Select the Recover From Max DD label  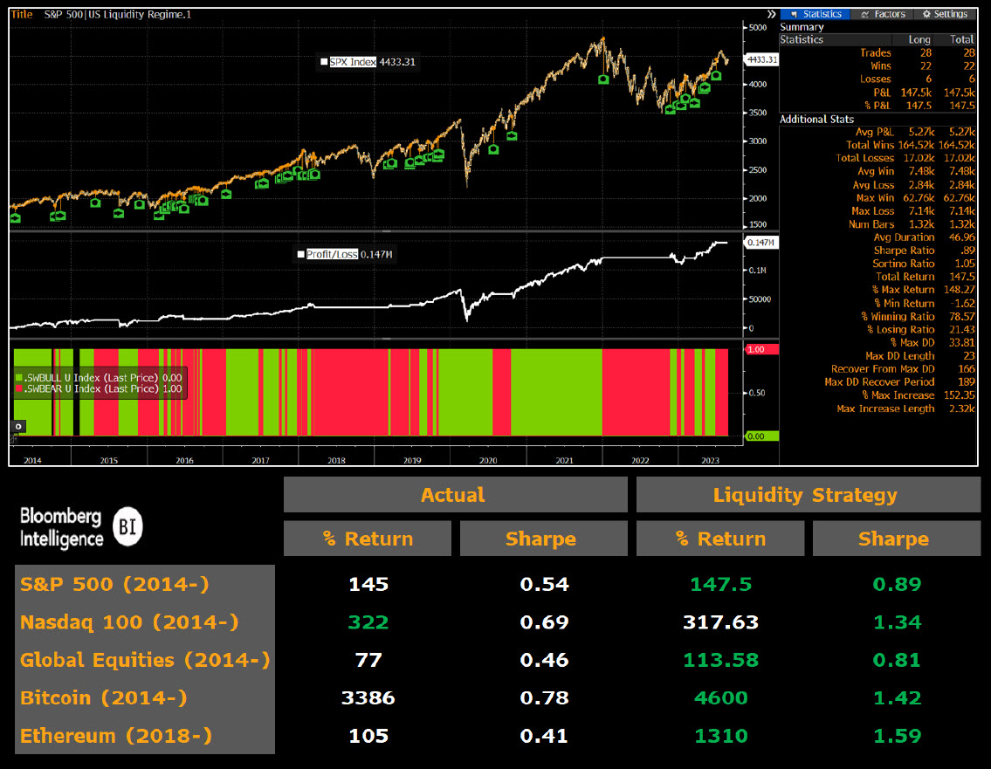point(882,369)
